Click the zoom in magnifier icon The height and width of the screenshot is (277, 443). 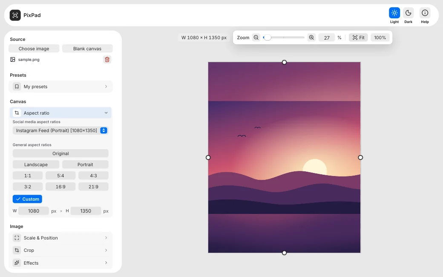(311, 38)
